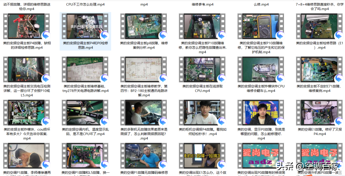Open driver-in-car thumbnail of 多联机限频 video
345x176 pixels.
pyautogui.click(x=144, y=113)
